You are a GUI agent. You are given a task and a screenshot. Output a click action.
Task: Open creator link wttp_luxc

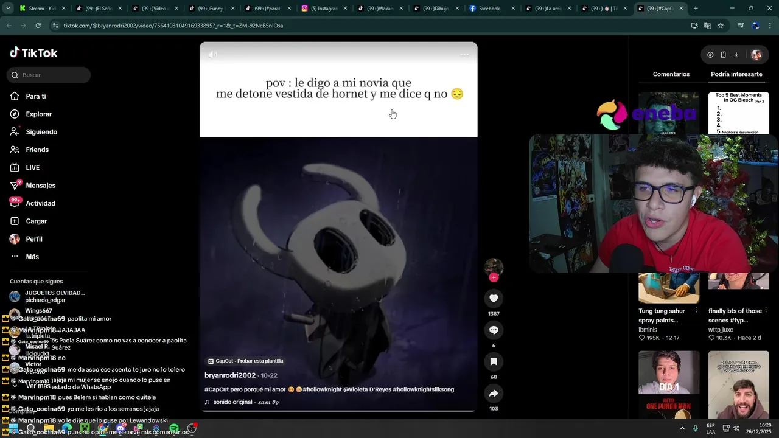click(x=721, y=330)
